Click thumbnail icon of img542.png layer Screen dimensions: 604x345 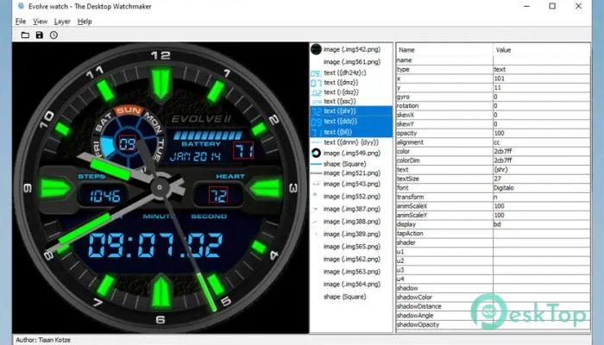coord(316,49)
